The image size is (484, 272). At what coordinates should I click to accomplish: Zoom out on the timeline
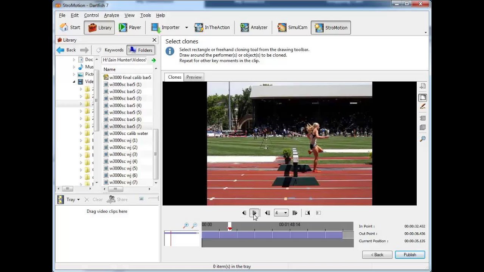pyautogui.click(x=194, y=226)
